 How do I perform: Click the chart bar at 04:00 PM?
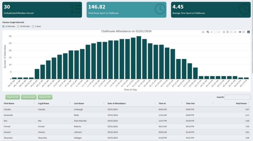[x=195, y=73]
